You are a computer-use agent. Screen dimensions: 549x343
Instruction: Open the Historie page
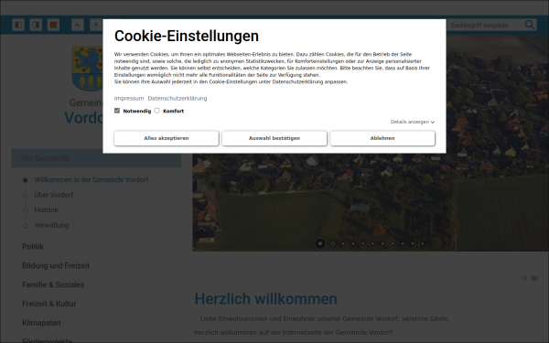(47, 210)
